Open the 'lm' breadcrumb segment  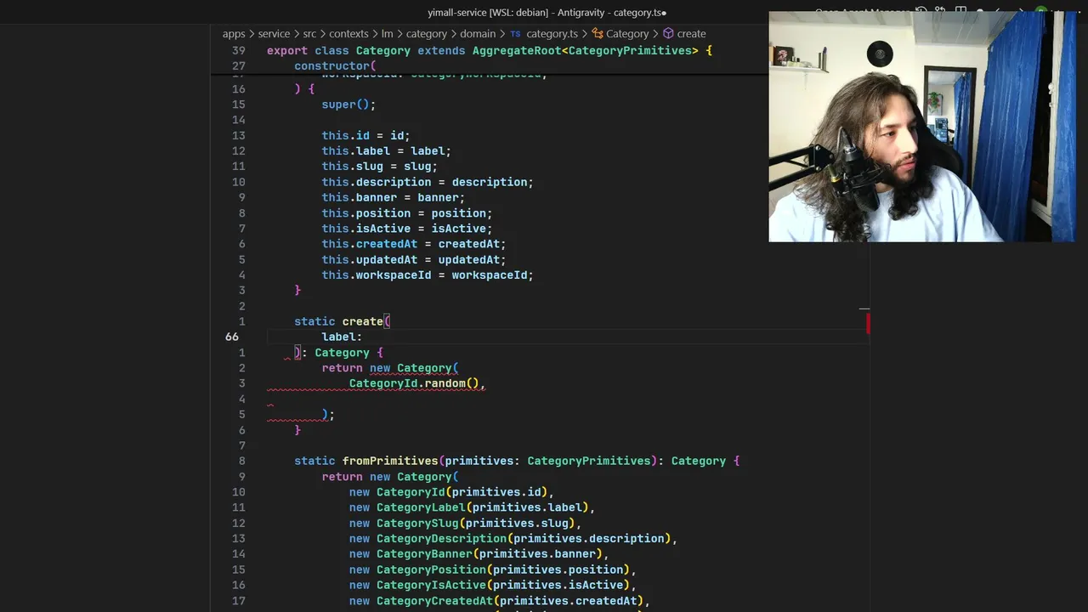point(387,34)
